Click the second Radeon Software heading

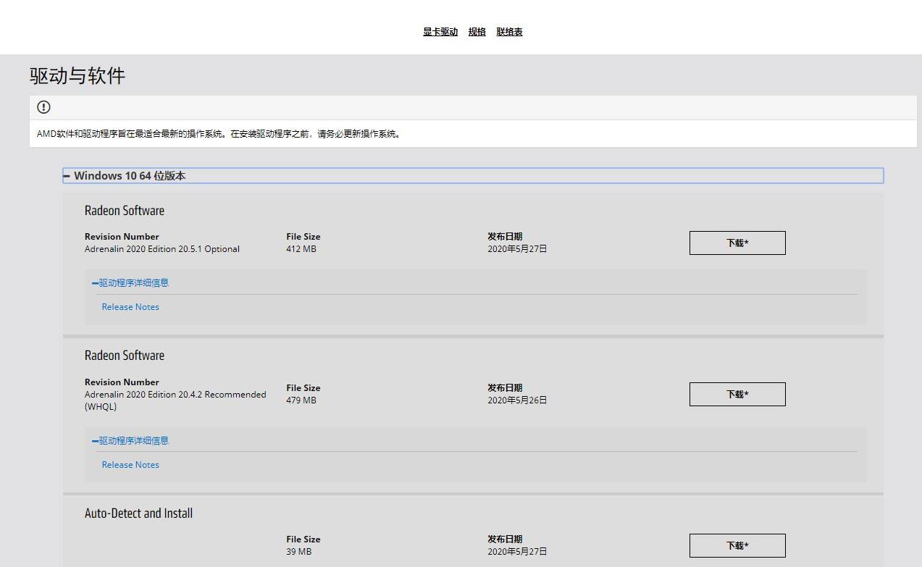tap(125, 356)
